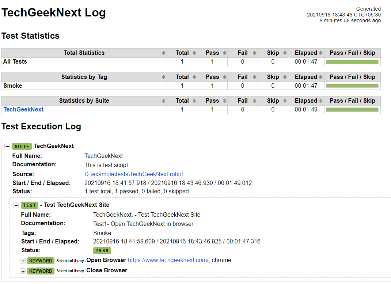Click KEYWORD badge for Open Browser
The width and height of the screenshot is (391, 284).
(x=41, y=261)
